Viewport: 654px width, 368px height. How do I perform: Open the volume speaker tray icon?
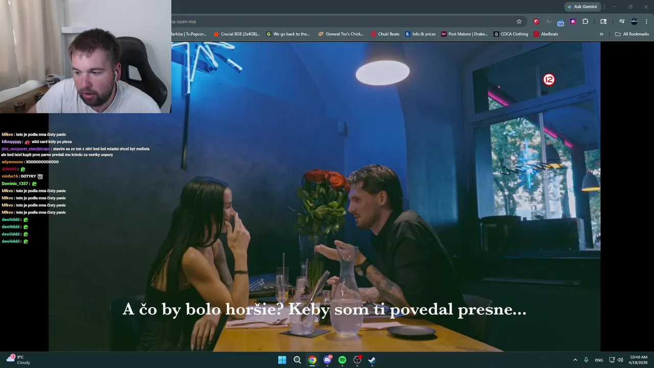pos(620,360)
